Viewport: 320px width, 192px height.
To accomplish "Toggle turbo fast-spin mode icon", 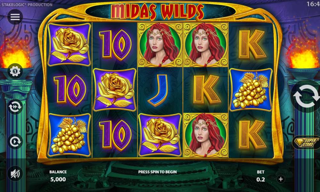I will (x=15, y=107).
